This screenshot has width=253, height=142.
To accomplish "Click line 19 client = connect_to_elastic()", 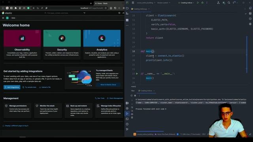I will coord(165,56).
